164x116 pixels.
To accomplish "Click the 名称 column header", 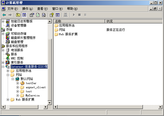I will coord(79,21).
